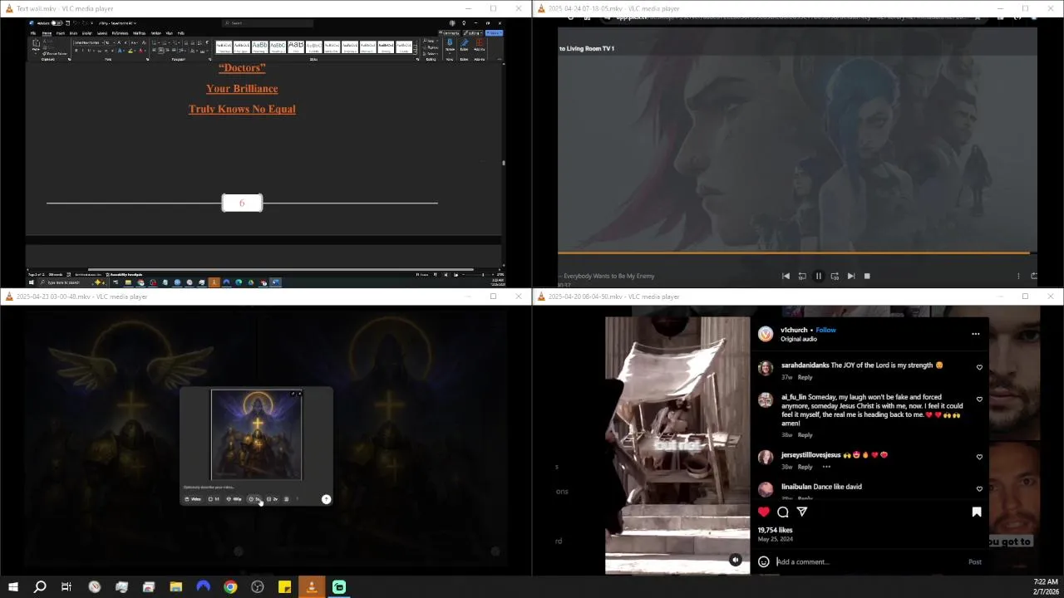
Task: Launch Google Chrome from the taskbar
Action: coord(230,587)
